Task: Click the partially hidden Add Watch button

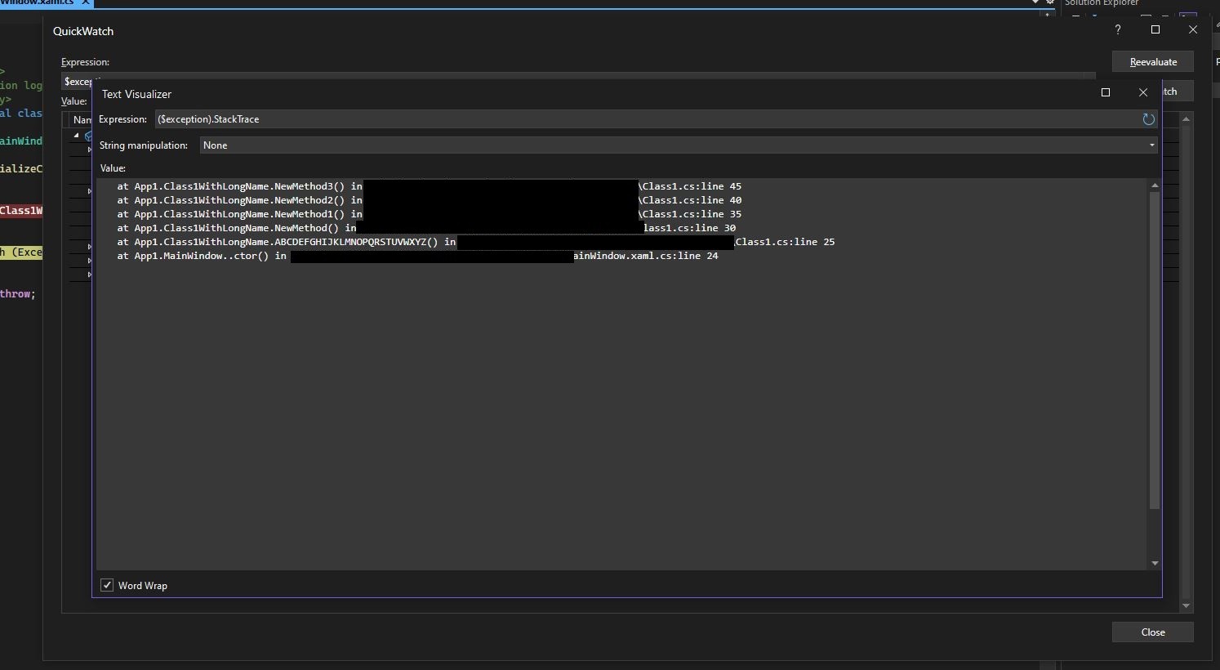Action: pyautogui.click(x=1178, y=92)
